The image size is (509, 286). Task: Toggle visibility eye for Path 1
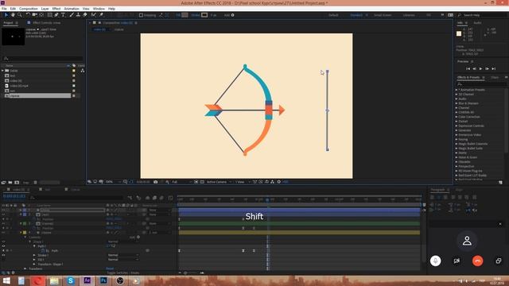(3, 246)
